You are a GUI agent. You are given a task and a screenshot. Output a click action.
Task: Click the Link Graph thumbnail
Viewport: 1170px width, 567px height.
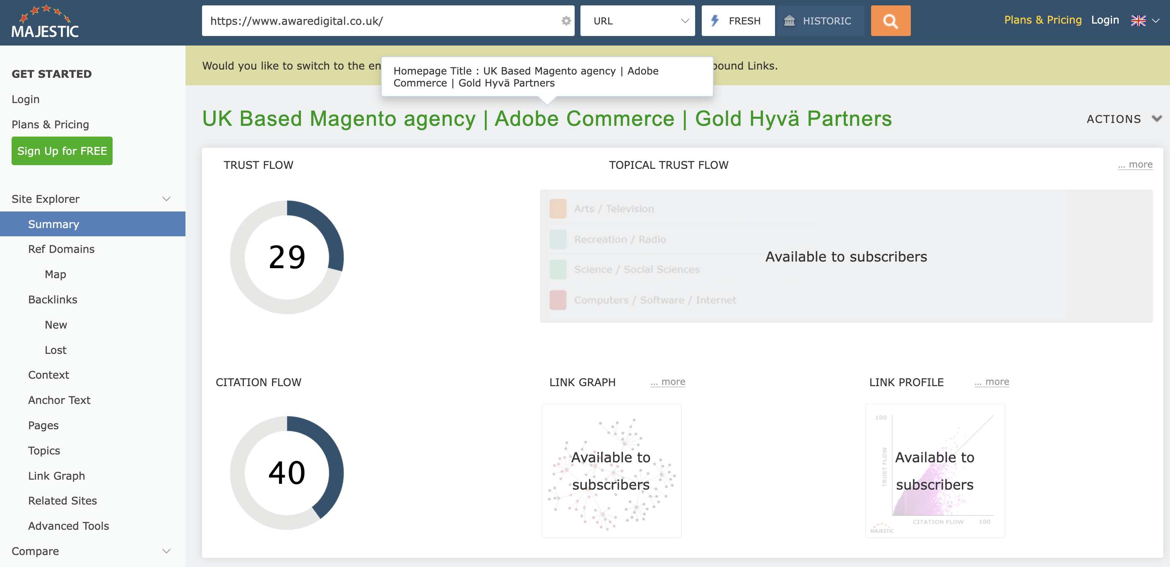[611, 471]
